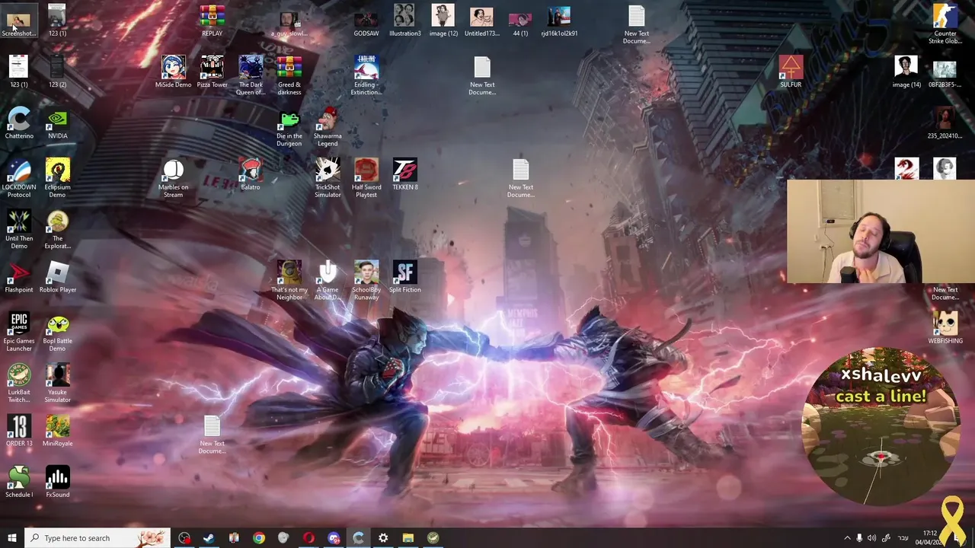The height and width of the screenshot is (548, 975).
Task: Open the Marbles on Stream shortcut
Action: pyautogui.click(x=173, y=179)
